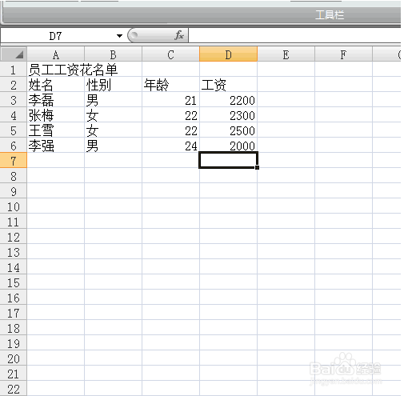This screenshot has width=404, height=396.
Task: Select row 15 header
Action: [14, 282]
